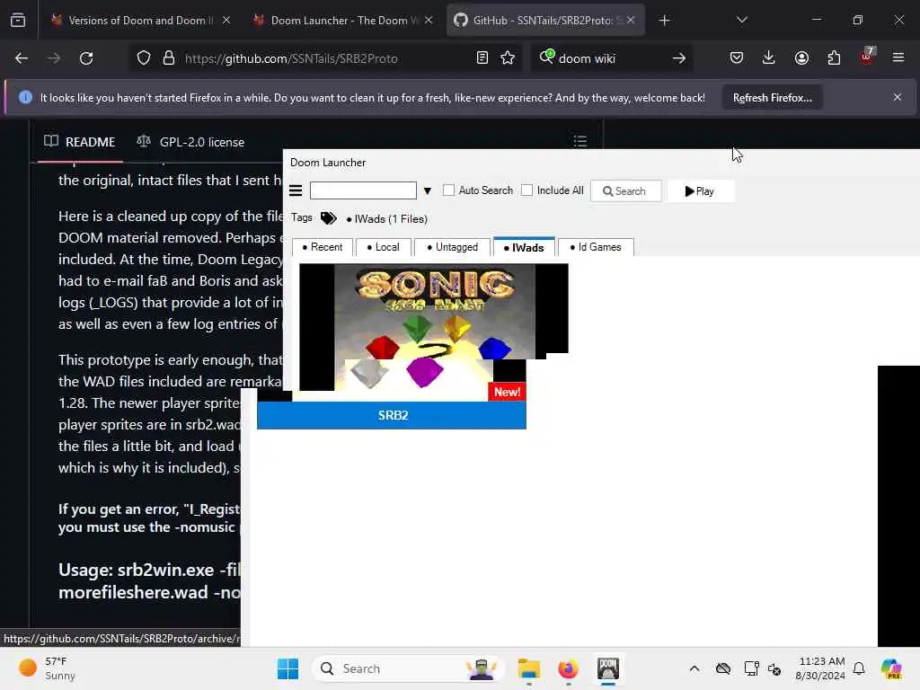Close the GitHub SRB2Proto browser tab

tap(631, 21)
